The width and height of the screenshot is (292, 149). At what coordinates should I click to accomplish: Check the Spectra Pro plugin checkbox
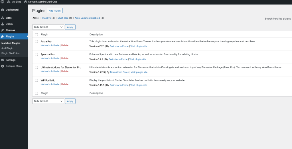(x=36, y=54)
